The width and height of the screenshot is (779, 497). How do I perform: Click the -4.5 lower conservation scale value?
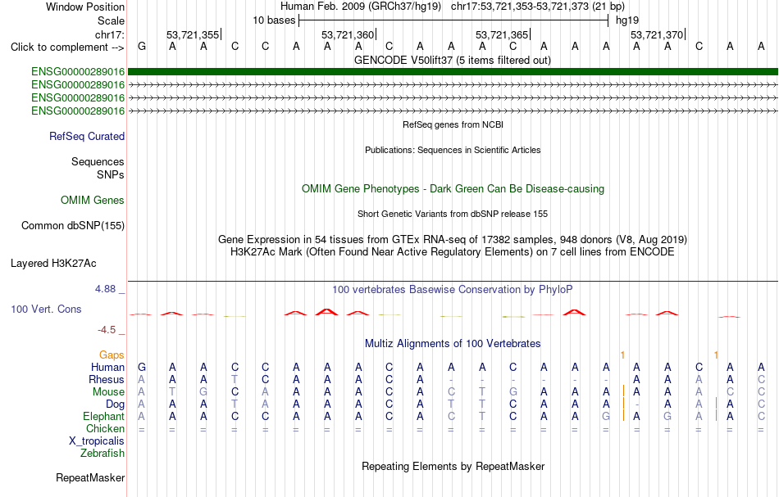107,330
